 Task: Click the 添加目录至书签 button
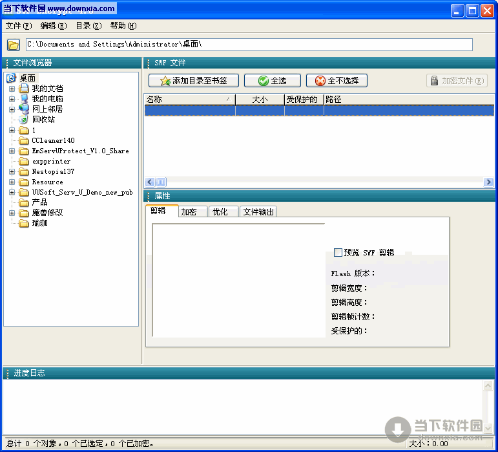coord(193,81)
